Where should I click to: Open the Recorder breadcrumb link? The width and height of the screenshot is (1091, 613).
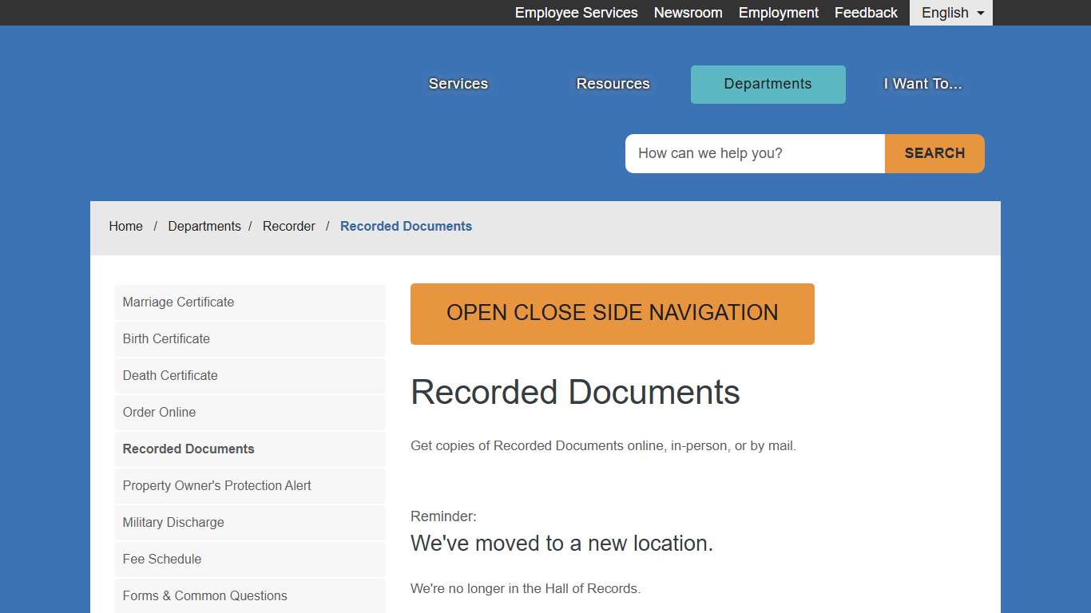tap(289, 226)
